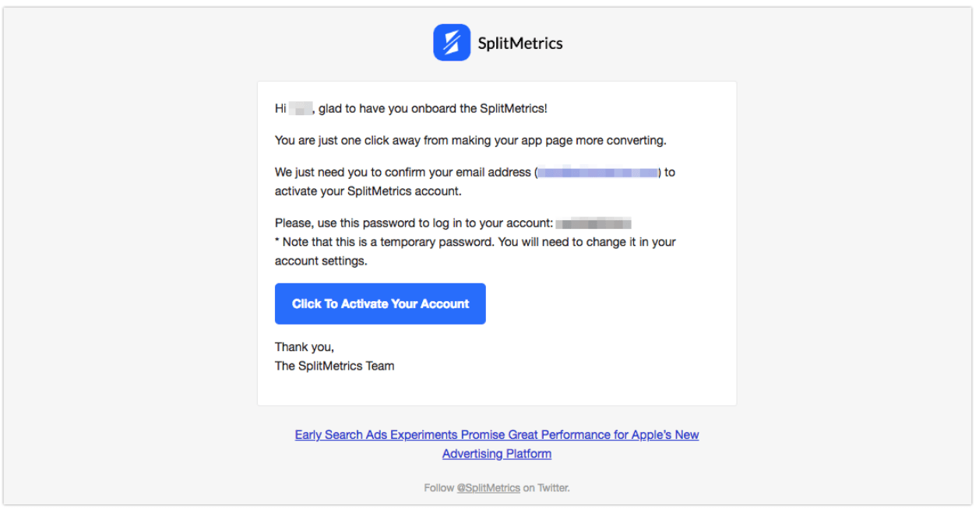
Task: Click the blue SplitMetrics logo icon
Action: (452, 42)
